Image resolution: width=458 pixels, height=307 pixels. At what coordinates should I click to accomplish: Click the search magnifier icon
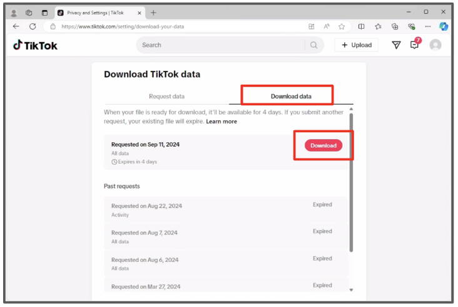click(x=313, y=45)
